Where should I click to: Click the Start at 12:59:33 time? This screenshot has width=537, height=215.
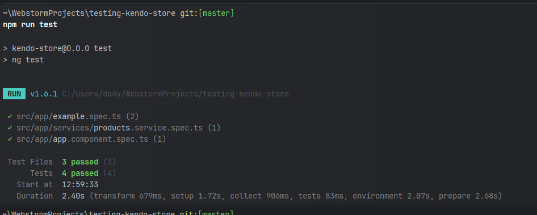pyautogui.click(x=80, y=184)
